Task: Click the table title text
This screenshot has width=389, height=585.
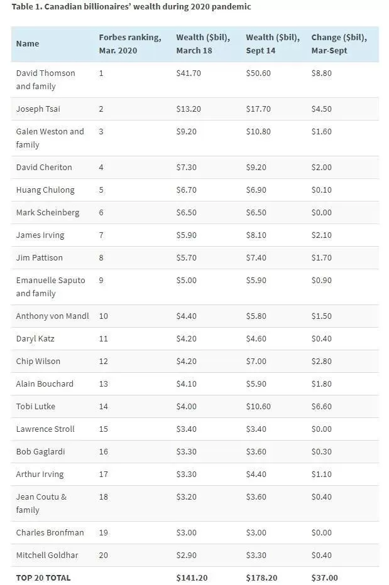Action: [131, 7]
